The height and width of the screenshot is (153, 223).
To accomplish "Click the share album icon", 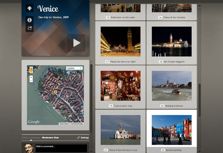I will tap(30, 28).
